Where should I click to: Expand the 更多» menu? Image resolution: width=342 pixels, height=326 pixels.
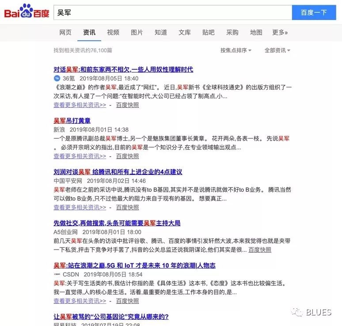[x=280, y=33]
